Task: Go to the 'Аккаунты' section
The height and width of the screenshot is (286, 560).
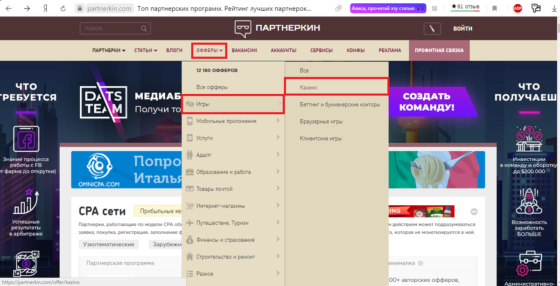Action: click(x=284, y=50)
